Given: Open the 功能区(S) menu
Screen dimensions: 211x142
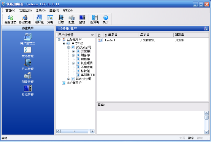Looking at the screenshot, I should [25, 10].
